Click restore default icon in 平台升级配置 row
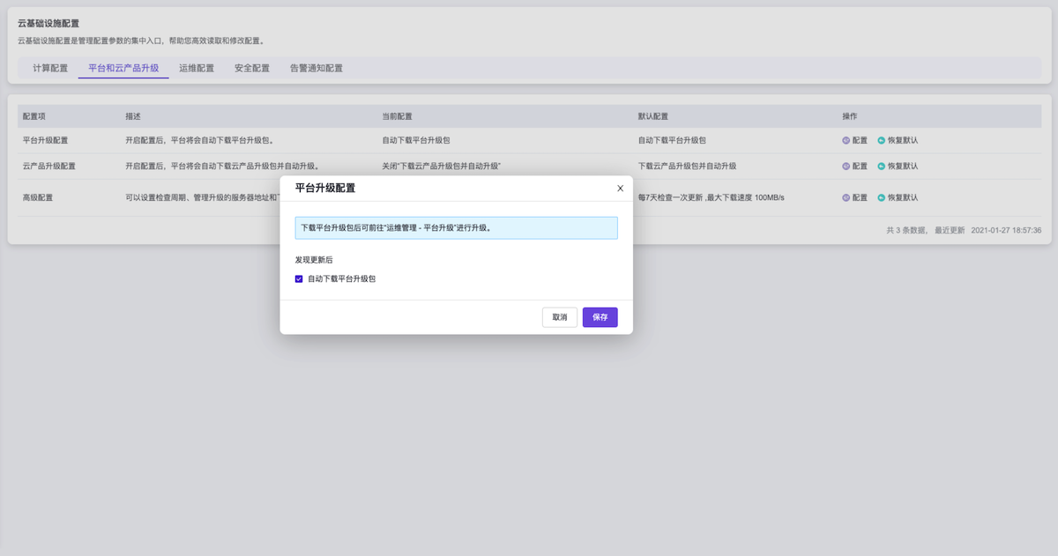This screenshot has height=556, width=1058. [882, 140]
